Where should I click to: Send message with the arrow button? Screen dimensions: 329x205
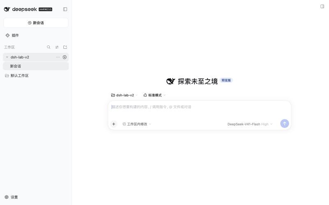[x=285, y=123]
